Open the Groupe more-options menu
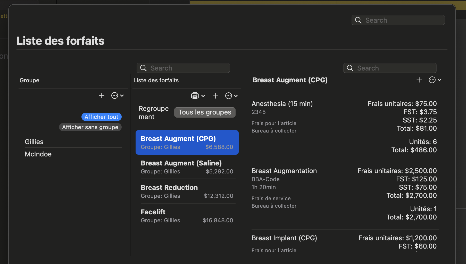This screenshot has width=466, height=264. point(118,96)
